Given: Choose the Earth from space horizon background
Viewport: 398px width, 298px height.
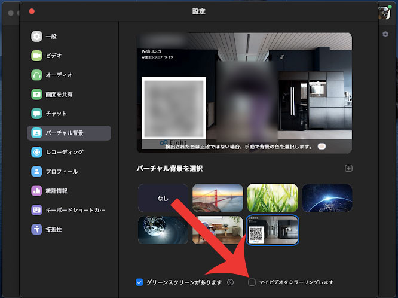Looking at the screenshot, I should tap(327, 198).
